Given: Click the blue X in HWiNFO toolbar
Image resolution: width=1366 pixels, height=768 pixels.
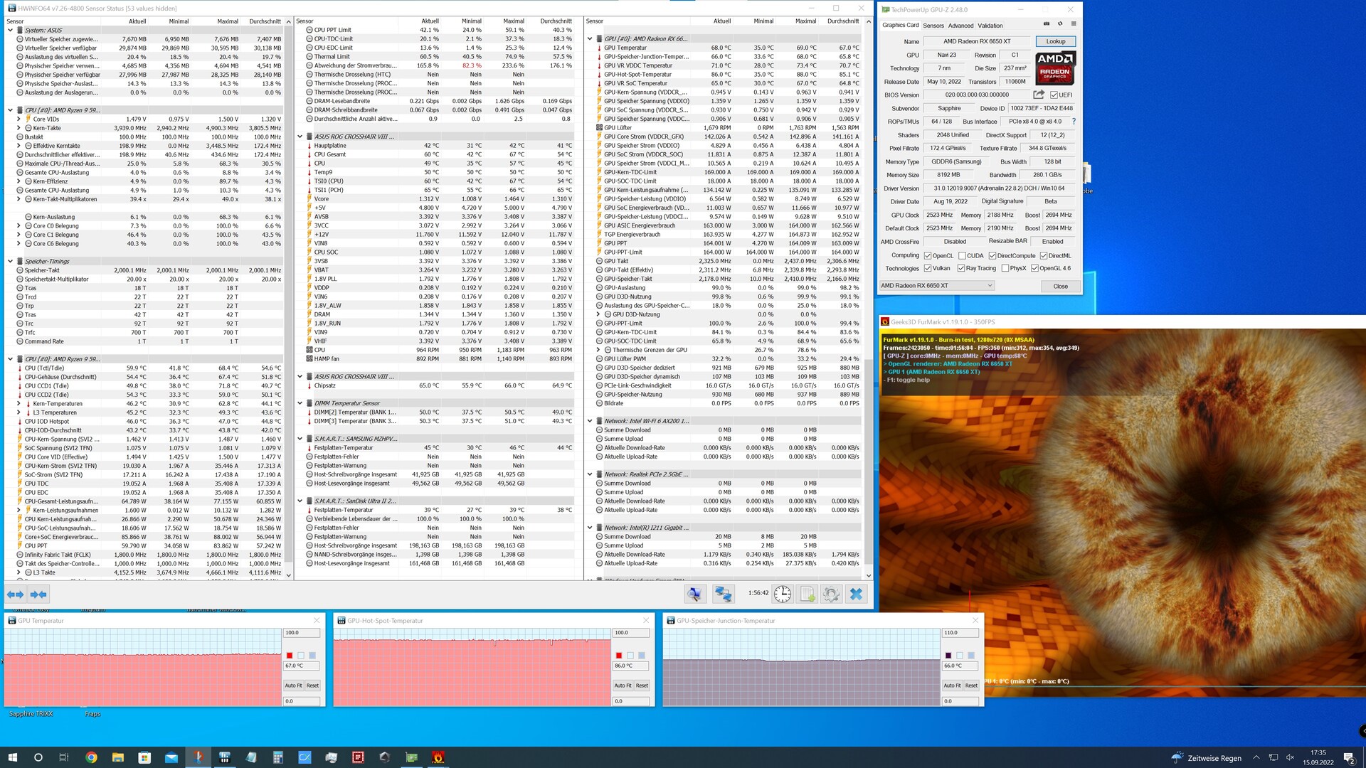Looking at the screenshot, I should (x=856, y=594).
